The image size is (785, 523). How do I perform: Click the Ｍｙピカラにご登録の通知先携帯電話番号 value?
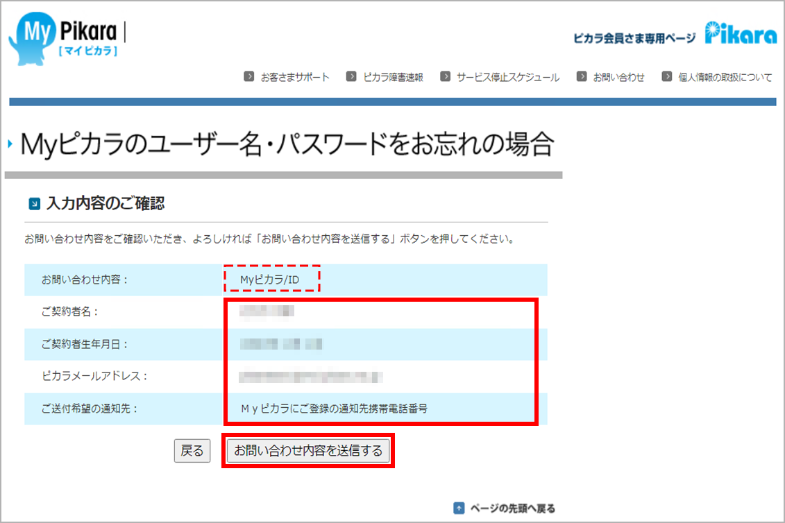[334, 409]
